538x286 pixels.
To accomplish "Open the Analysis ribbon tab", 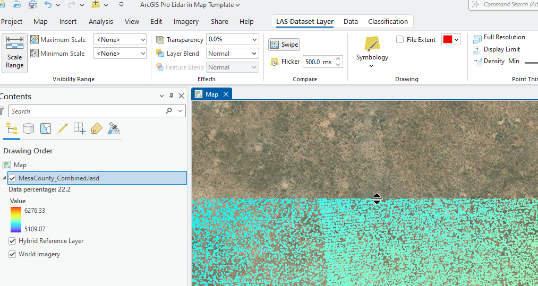I will 101,22.
